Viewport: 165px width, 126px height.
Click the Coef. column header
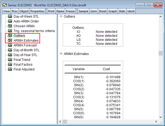click(107, 69)
